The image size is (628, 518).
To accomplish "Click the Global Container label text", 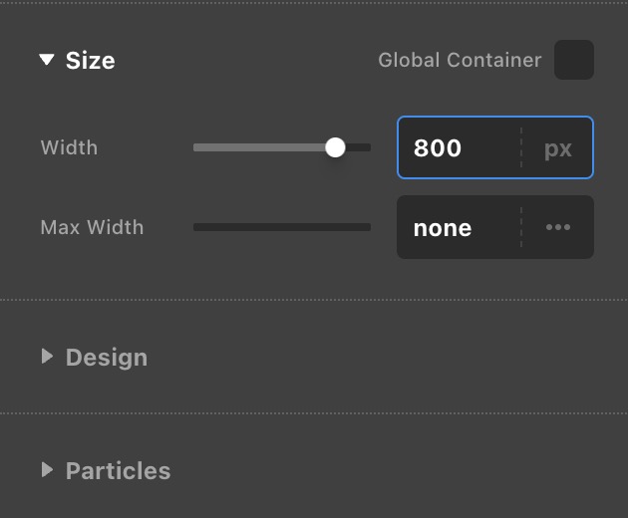I will [460, 61].
